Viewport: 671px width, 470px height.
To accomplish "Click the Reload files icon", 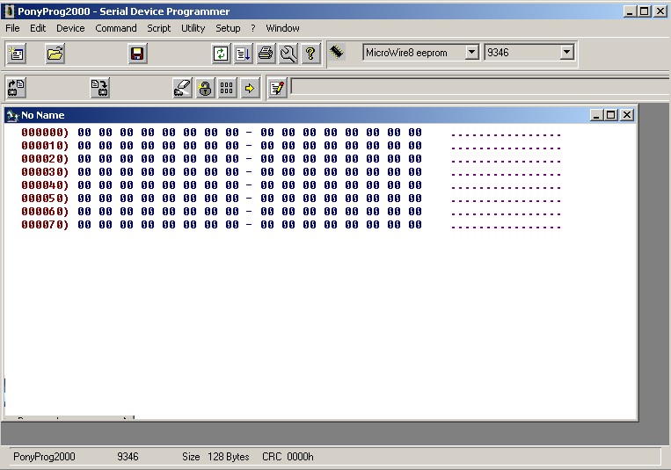I will click(x=221, y=54).
